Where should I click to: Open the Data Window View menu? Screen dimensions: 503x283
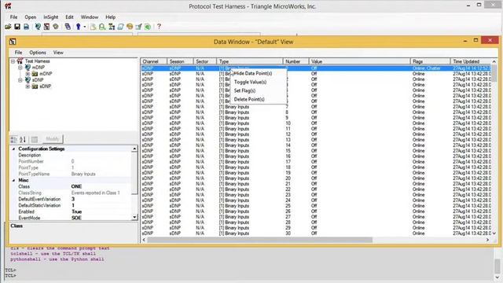58,53
